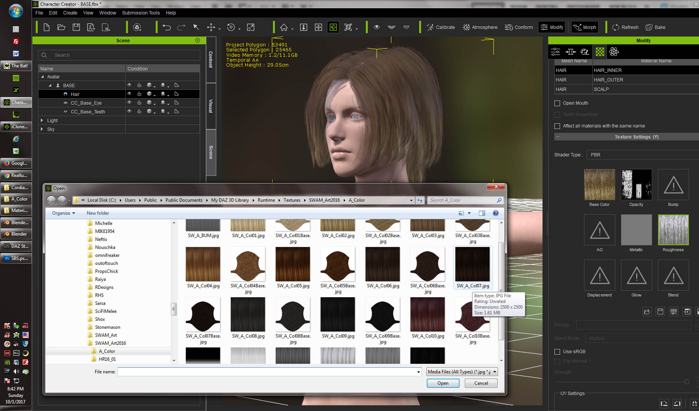
Task: Activate the Scale tool icon
Action: (251, 27)
